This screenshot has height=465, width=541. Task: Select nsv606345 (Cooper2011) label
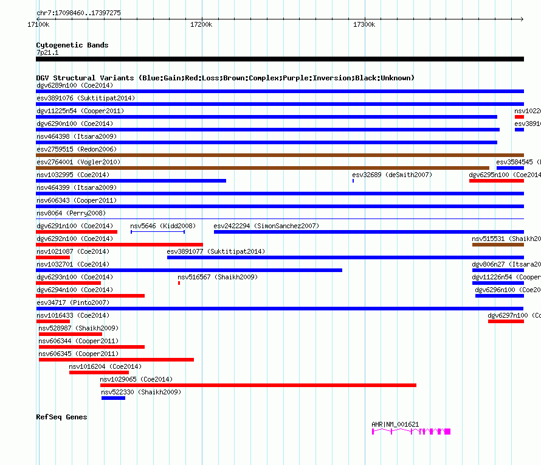[x=78, y=354]
